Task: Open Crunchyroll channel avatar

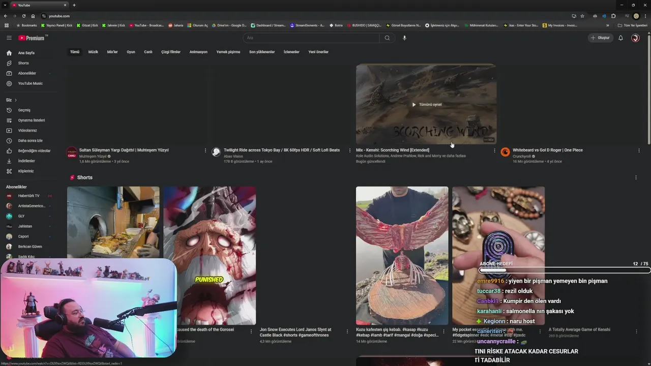Action: pyautogui.click(x=505, y=151)
